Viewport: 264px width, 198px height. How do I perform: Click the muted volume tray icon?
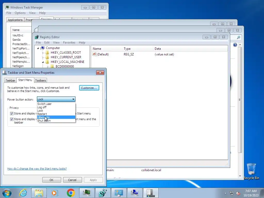click(x=238, y=193)
